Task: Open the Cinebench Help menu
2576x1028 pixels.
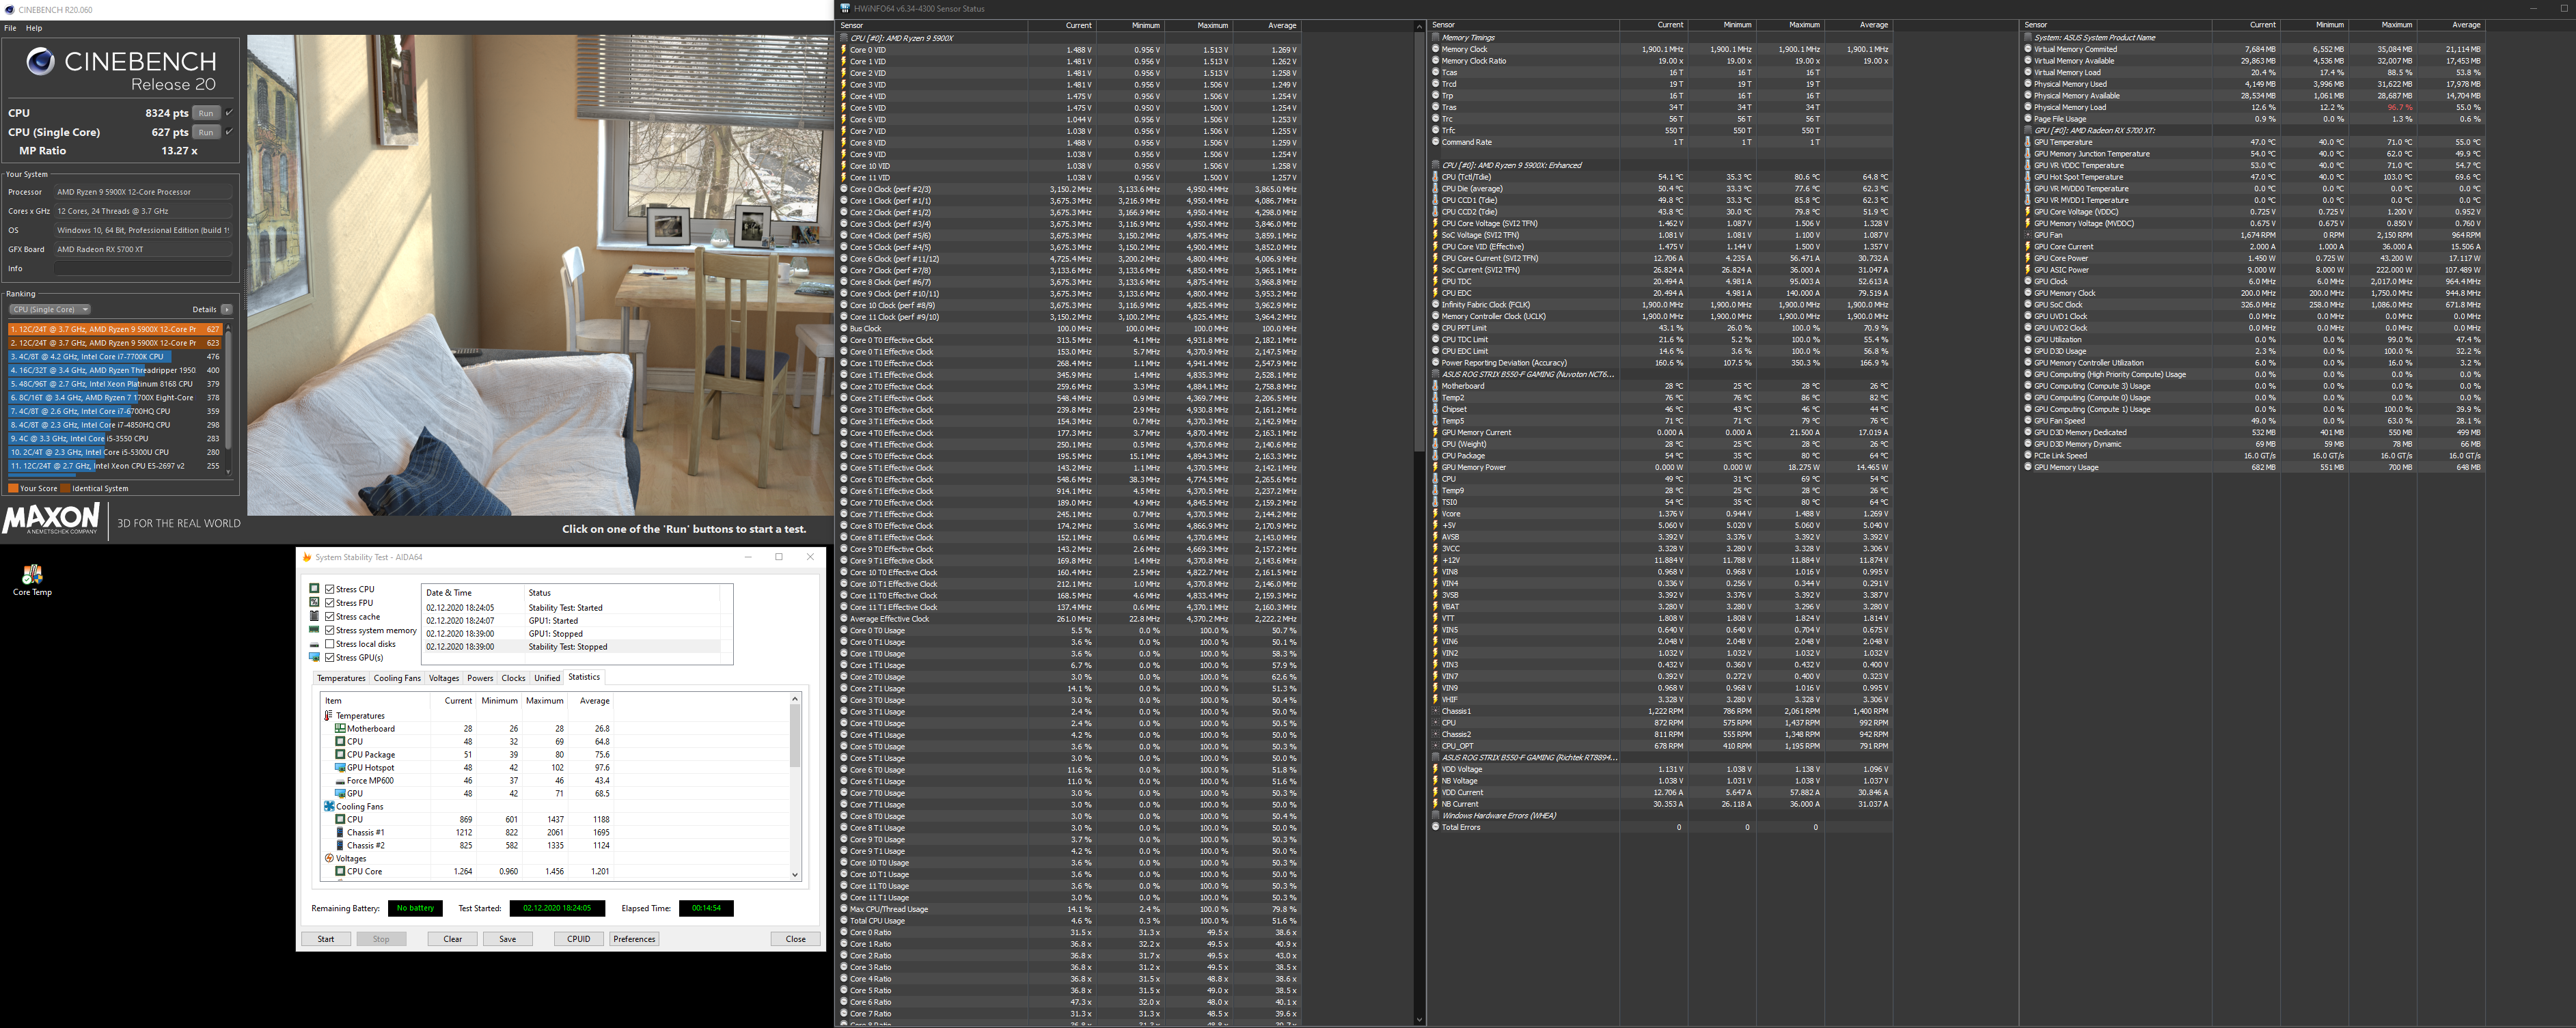Action: tap(34, 28)
